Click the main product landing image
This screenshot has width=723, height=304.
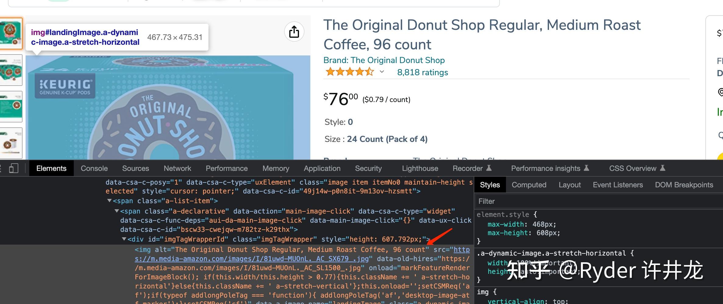(x=168, y=108)
